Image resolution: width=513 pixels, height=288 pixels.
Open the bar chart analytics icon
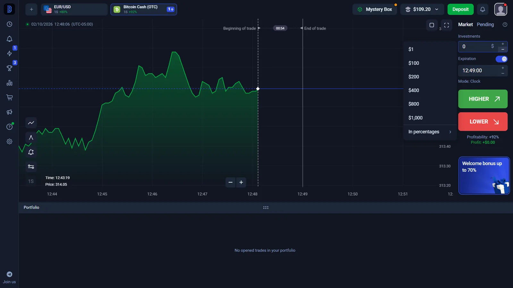tap(9, 83)
